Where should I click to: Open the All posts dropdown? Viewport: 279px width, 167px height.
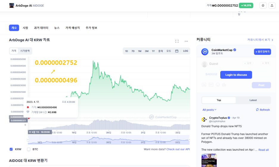tap(210, 110)
